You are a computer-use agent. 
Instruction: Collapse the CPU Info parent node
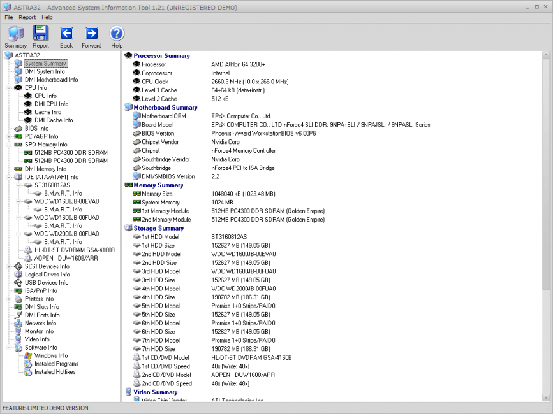(x=9, y=88)
